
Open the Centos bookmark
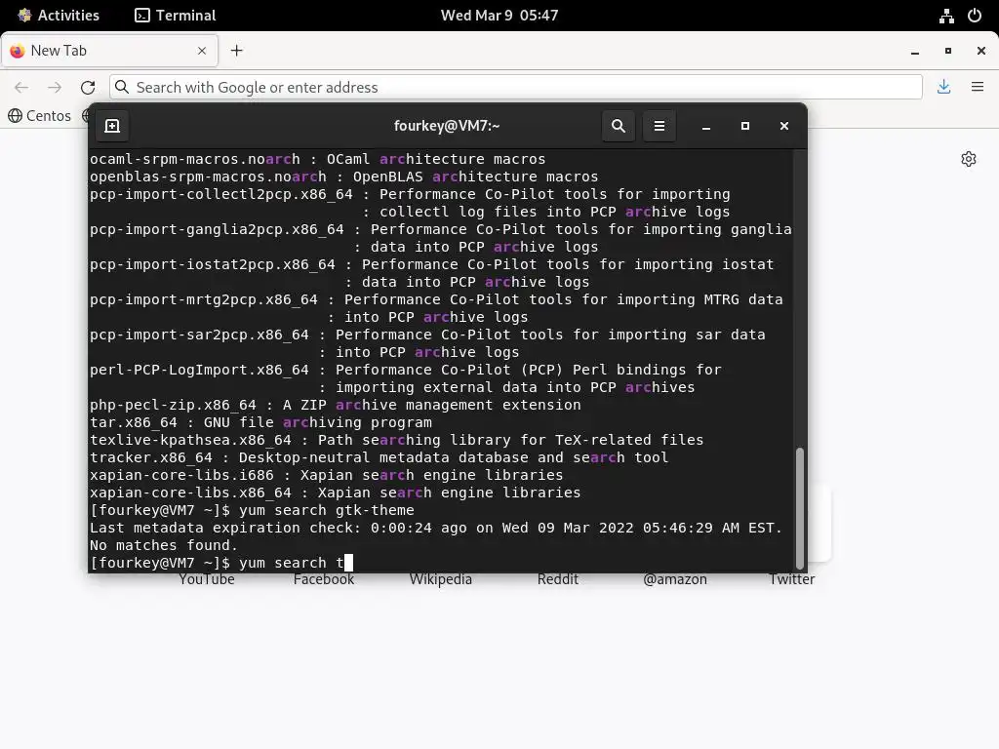point(39,116)
